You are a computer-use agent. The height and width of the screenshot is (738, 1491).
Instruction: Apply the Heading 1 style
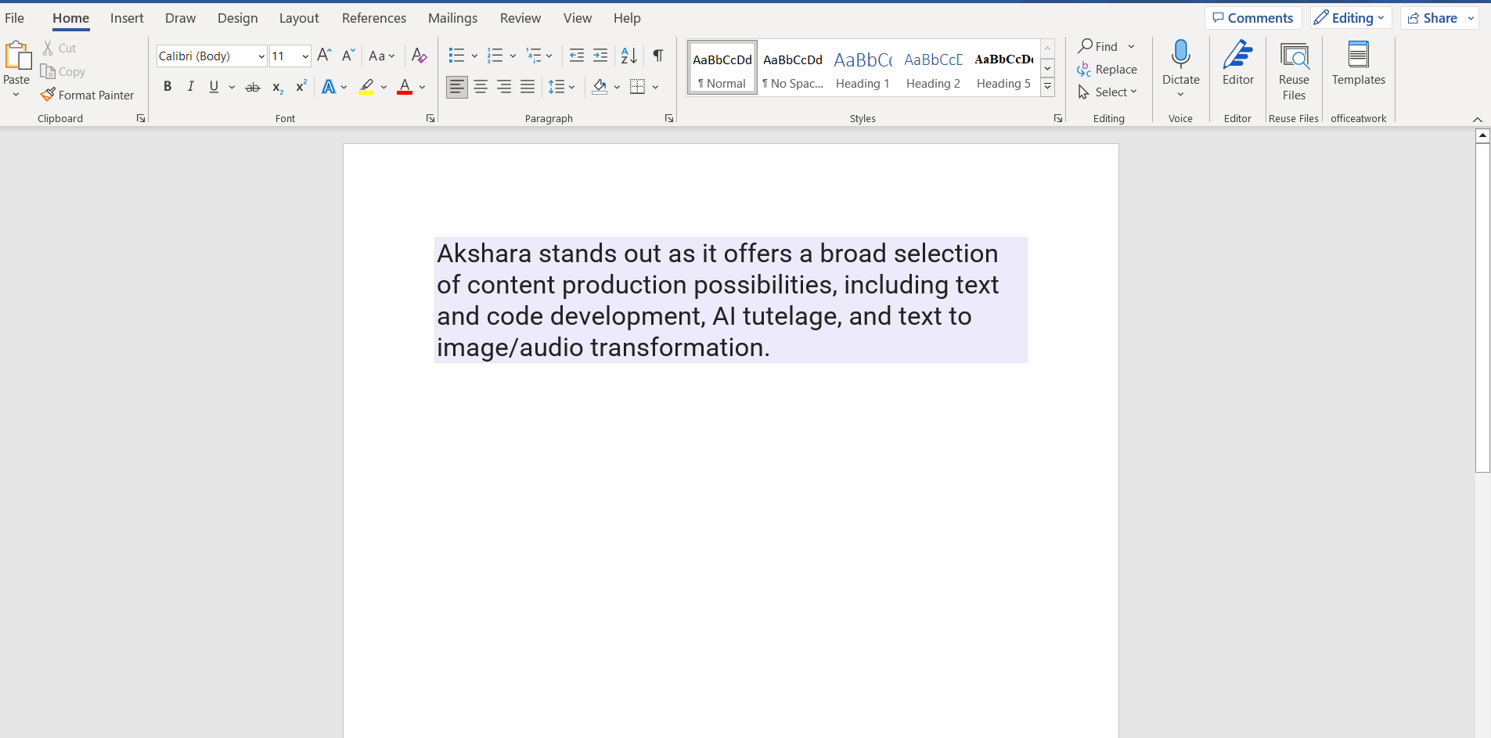coord(863,69)
